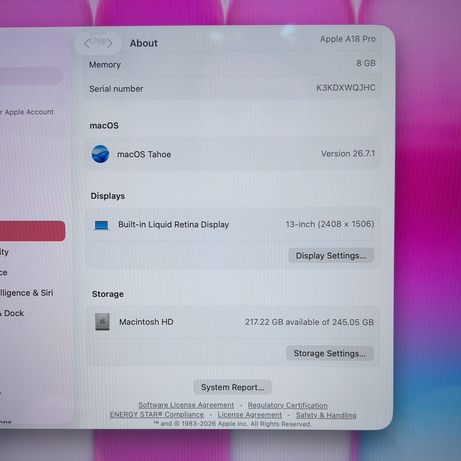Click the macOS section heading
461x461 pixels.
tap(104, 126)
